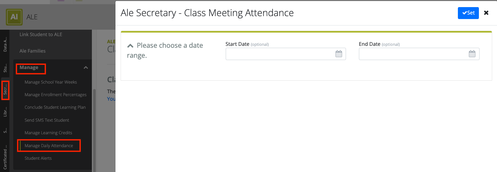Open Manage Learning Credits
Screen dimensions: 497x172
[48, 133]
